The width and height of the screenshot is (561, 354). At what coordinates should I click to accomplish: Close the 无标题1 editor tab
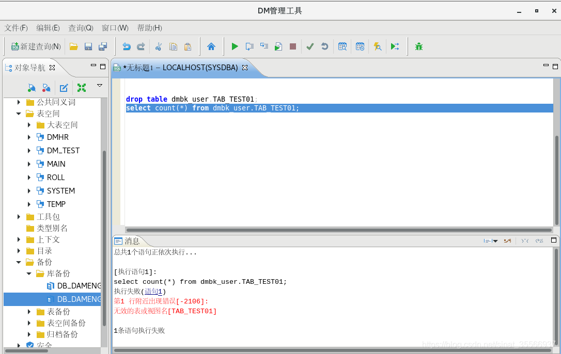tap(245, 68)
